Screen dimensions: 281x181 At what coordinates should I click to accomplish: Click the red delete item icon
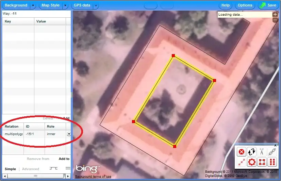(242, 152)
